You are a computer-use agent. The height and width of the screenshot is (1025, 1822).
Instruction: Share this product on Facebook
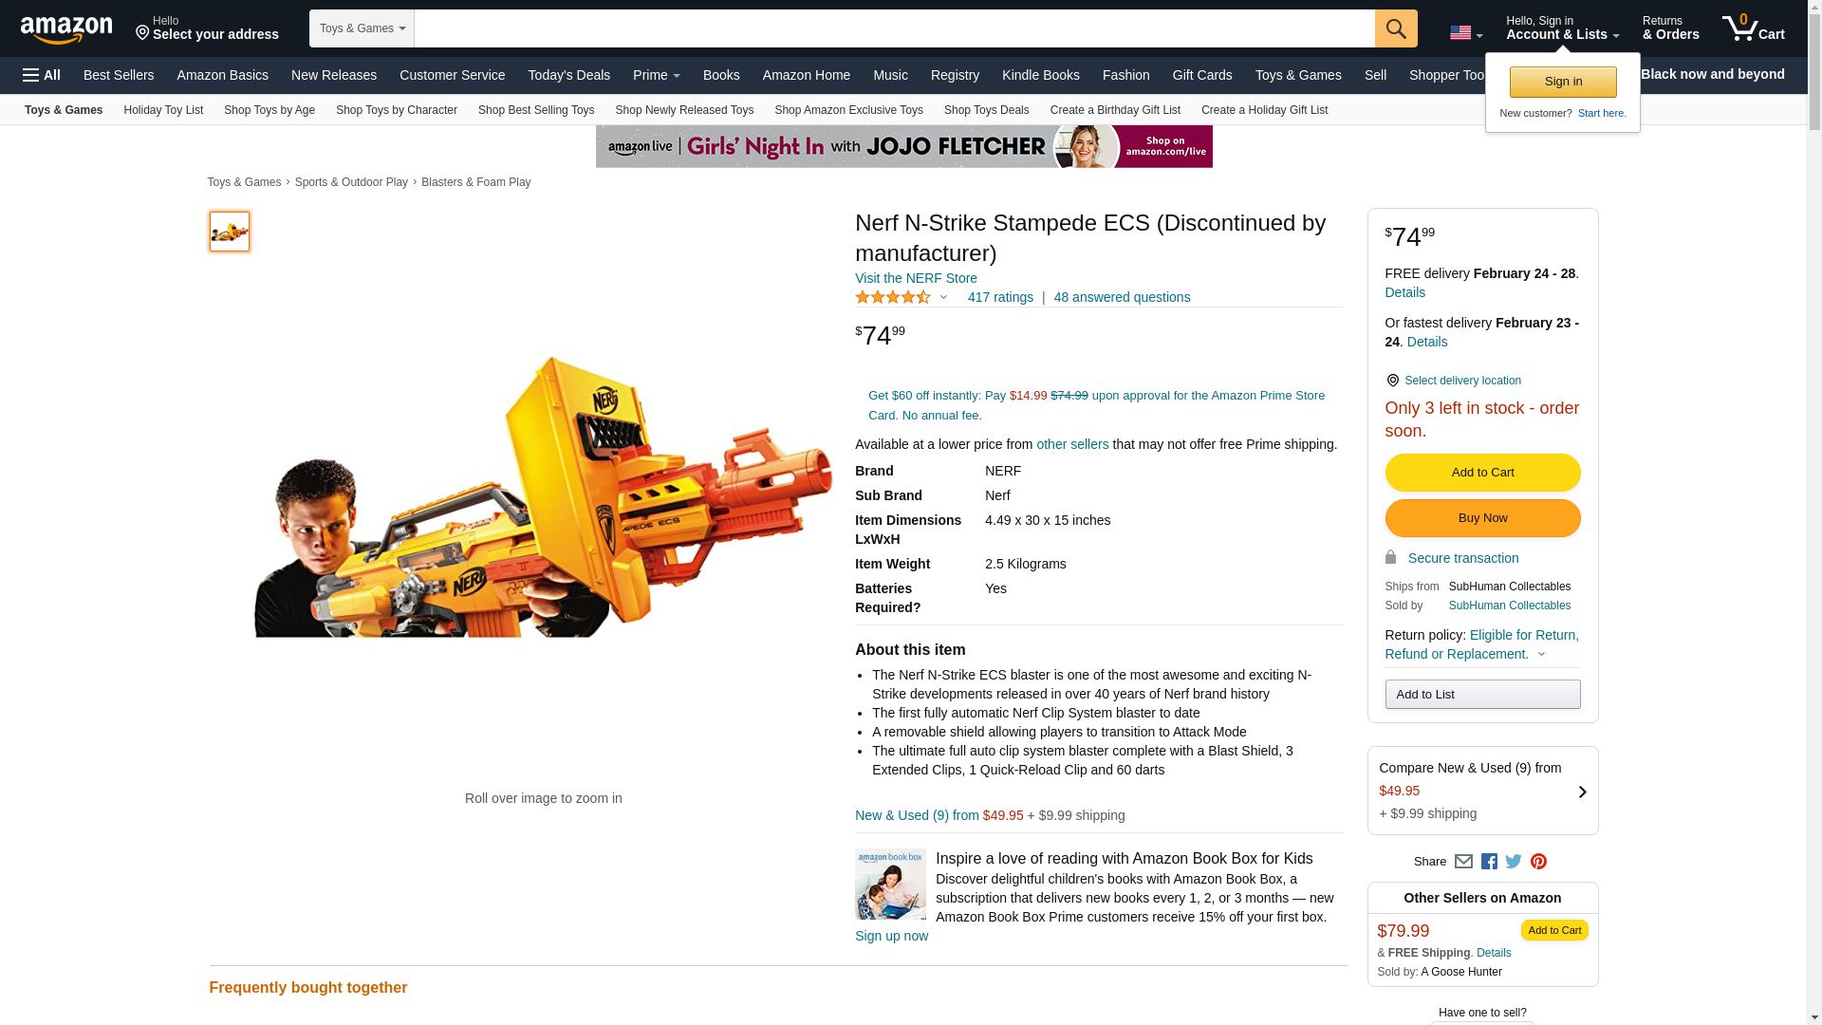[x=1489, y=861]
